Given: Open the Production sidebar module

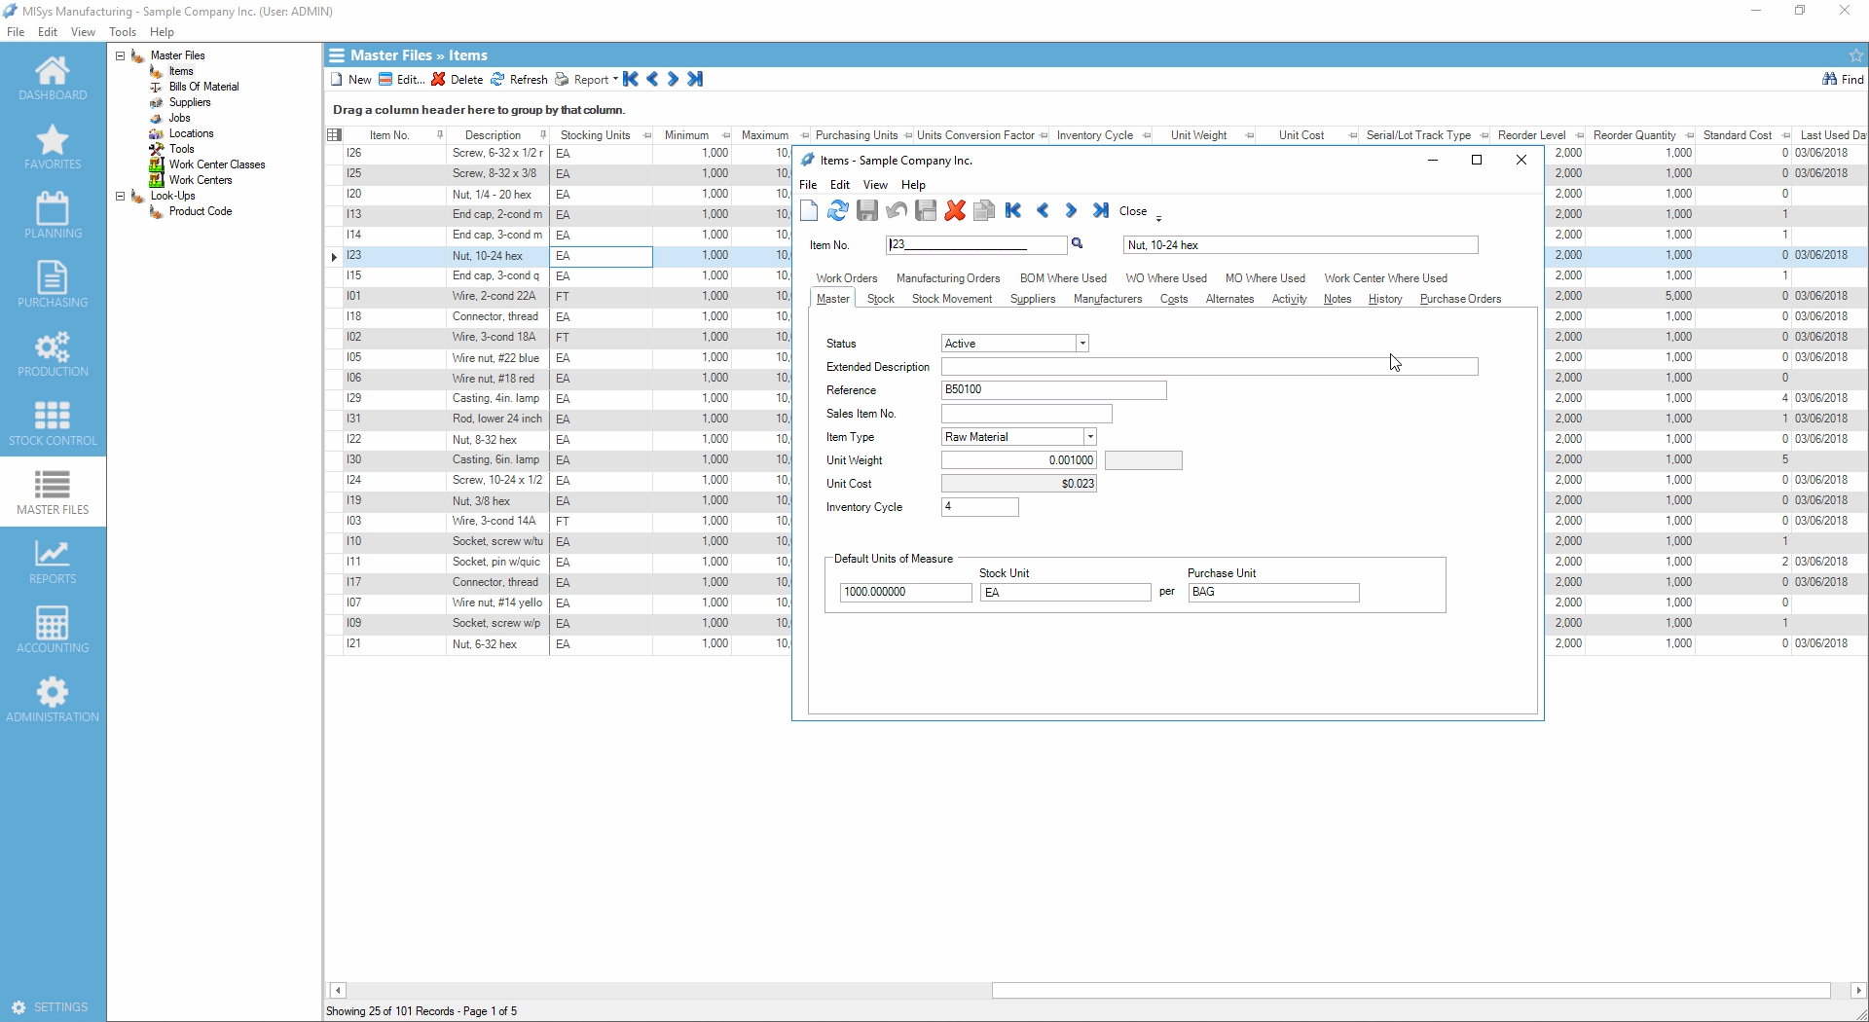Looking at the screenshot, I should pos(53,355).
